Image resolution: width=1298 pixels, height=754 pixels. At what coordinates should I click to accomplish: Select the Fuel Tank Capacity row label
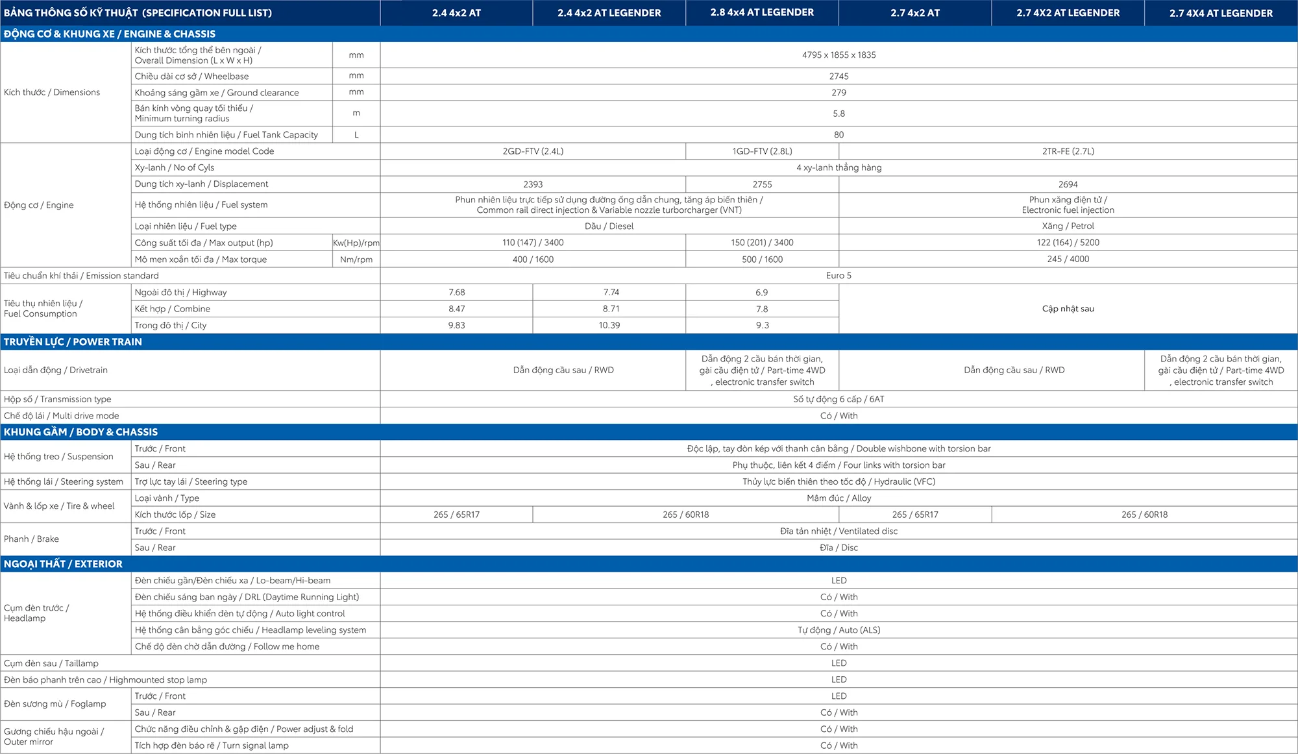click(x=226, y=135)
